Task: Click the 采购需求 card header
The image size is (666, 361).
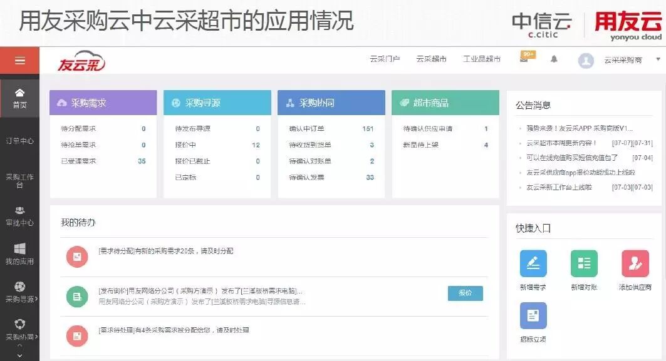Action: (103, 103)
